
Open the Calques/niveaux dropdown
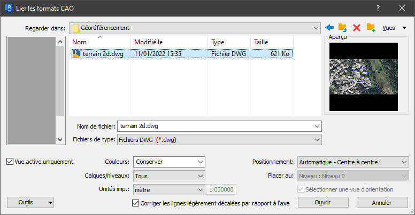(x=169, y=176)
